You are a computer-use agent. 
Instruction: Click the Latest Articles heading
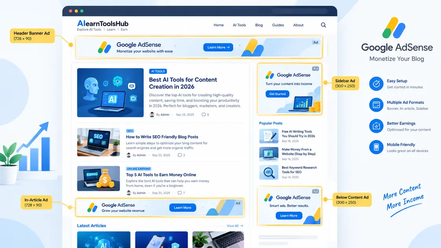[91, 226]
